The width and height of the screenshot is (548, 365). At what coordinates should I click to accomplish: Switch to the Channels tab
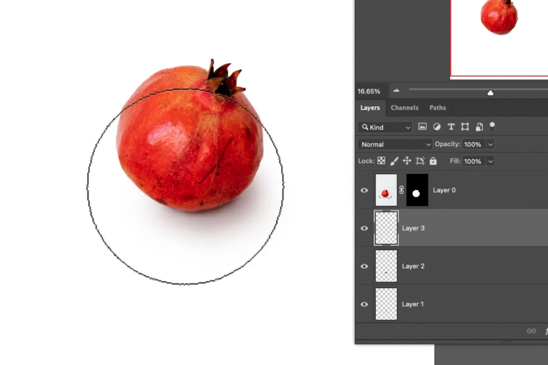(405, 108)
